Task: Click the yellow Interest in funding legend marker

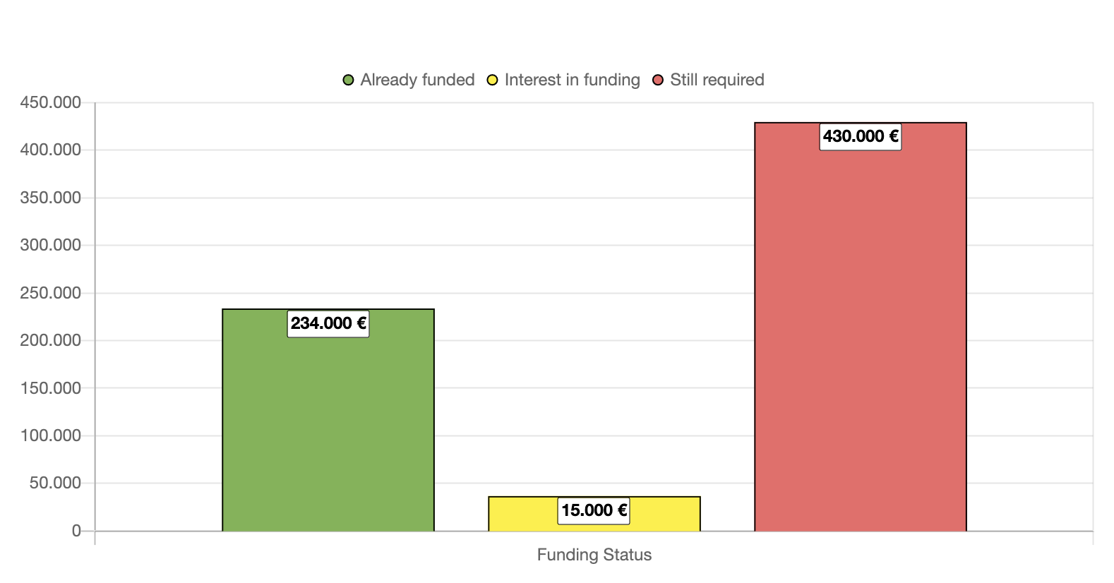Action: pos(493,80)
